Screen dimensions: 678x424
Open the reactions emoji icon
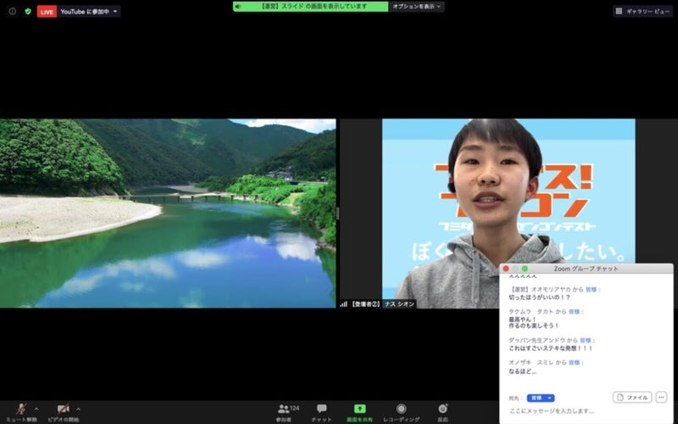coord(443,409)
